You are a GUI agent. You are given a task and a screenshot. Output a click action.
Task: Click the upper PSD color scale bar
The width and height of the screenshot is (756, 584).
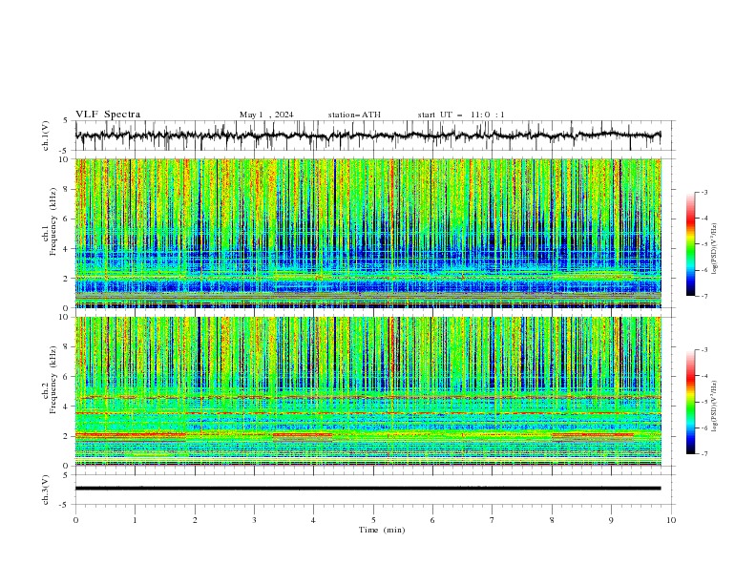tap(690, 243)
